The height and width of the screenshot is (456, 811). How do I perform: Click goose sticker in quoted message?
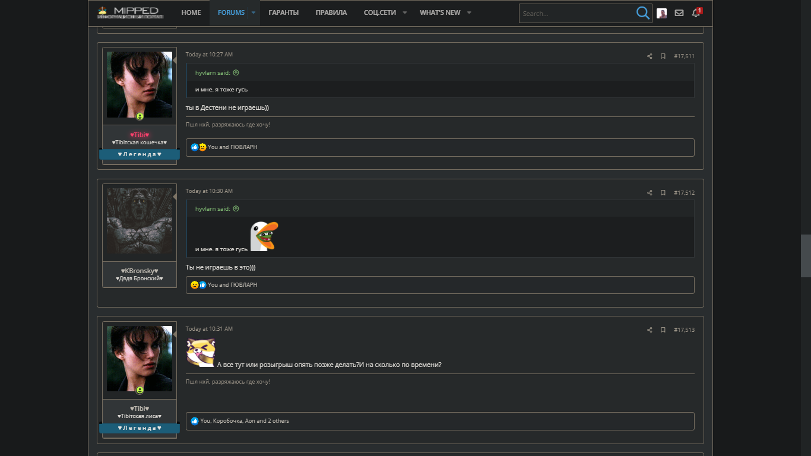point(264,236)
